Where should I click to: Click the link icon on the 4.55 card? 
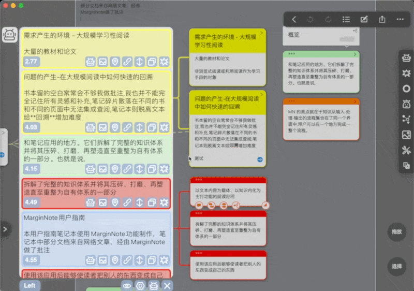[127, 260]
